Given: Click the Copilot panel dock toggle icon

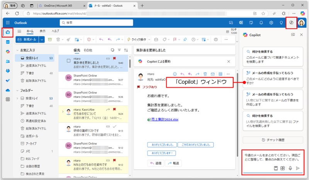Looking at the screenshot, I should tap(293, 35).
